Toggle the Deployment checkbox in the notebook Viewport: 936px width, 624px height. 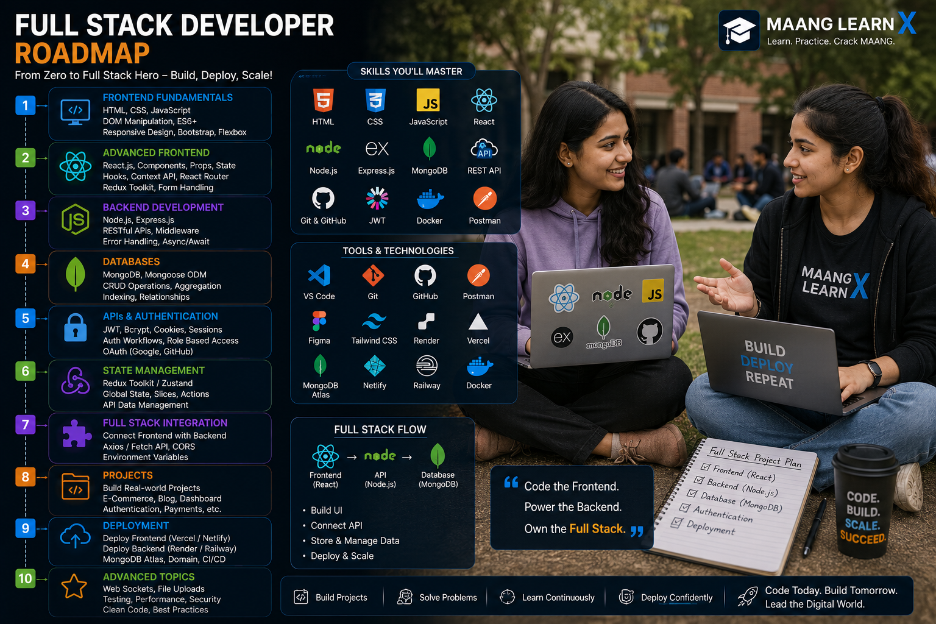[x=677, y=522]
